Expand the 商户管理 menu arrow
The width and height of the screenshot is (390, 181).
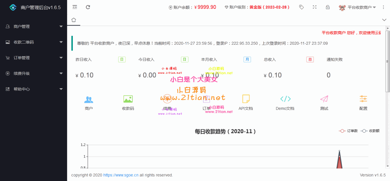[61, 26]
